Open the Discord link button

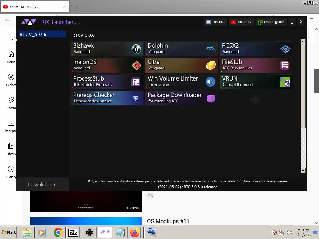click(215, 22)
